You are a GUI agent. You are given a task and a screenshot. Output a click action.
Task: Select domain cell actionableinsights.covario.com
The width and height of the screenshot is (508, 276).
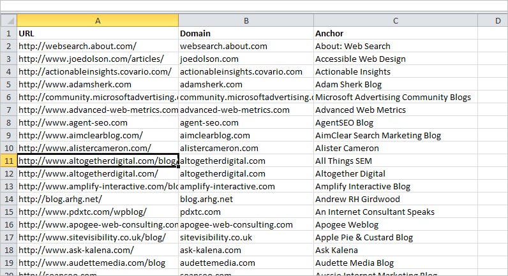click(x=246, y=71)
